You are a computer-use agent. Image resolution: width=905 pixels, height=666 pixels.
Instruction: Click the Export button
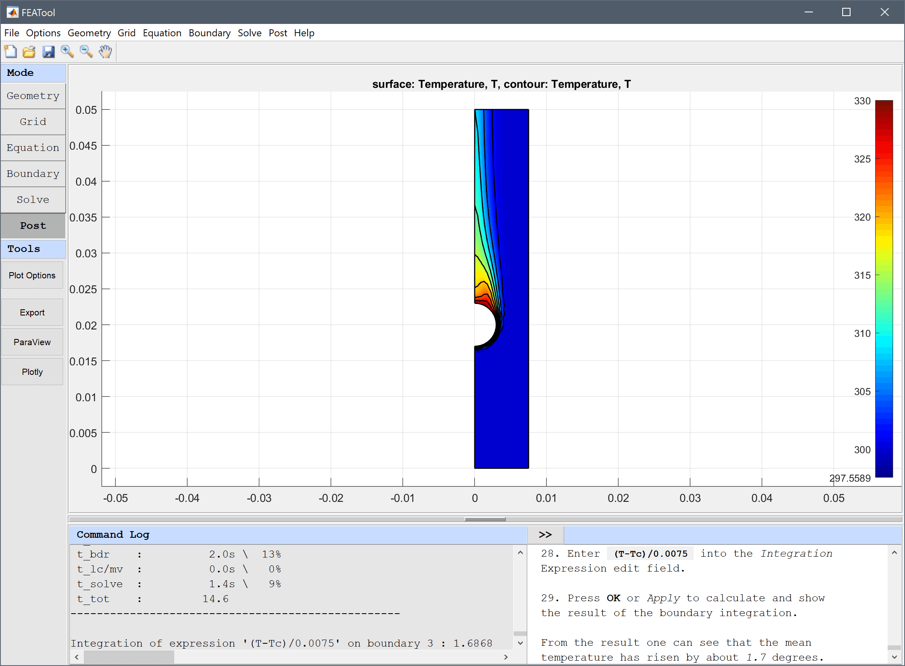tap(32, 312)
